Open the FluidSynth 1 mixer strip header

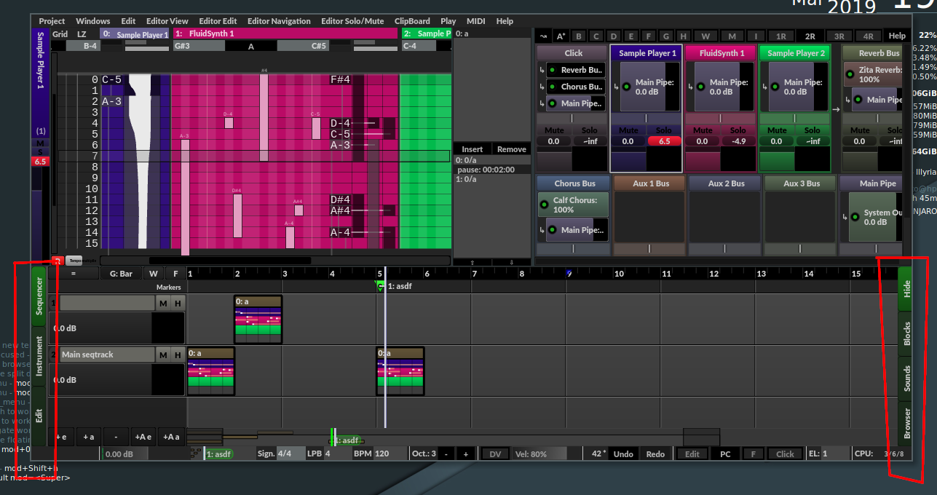click(721, 53)
